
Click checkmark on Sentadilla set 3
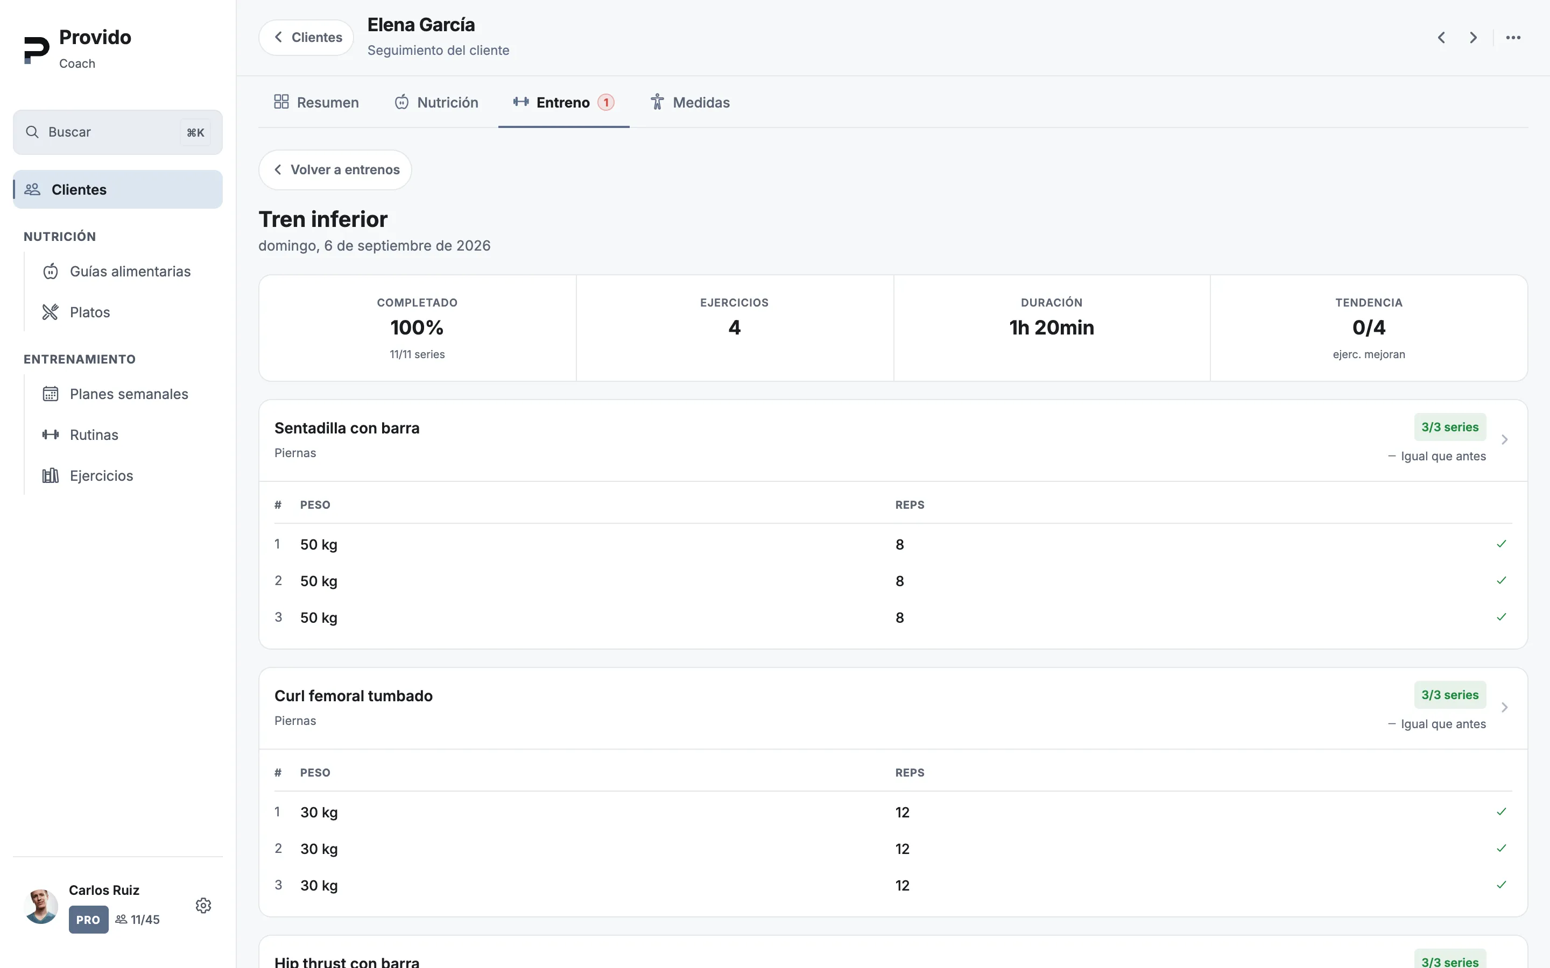point(1502,617)
